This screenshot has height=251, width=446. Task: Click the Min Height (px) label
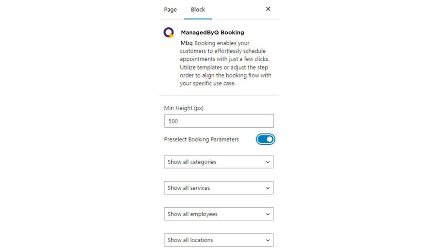point(184,108)
